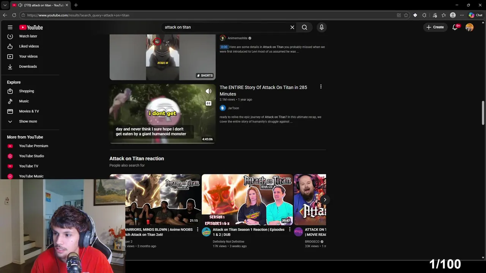This screenshot has height=273, width=486.
Task: Open the BRIDGECO channel avatar
Action: pyautogui.click(x=298, y=232)
